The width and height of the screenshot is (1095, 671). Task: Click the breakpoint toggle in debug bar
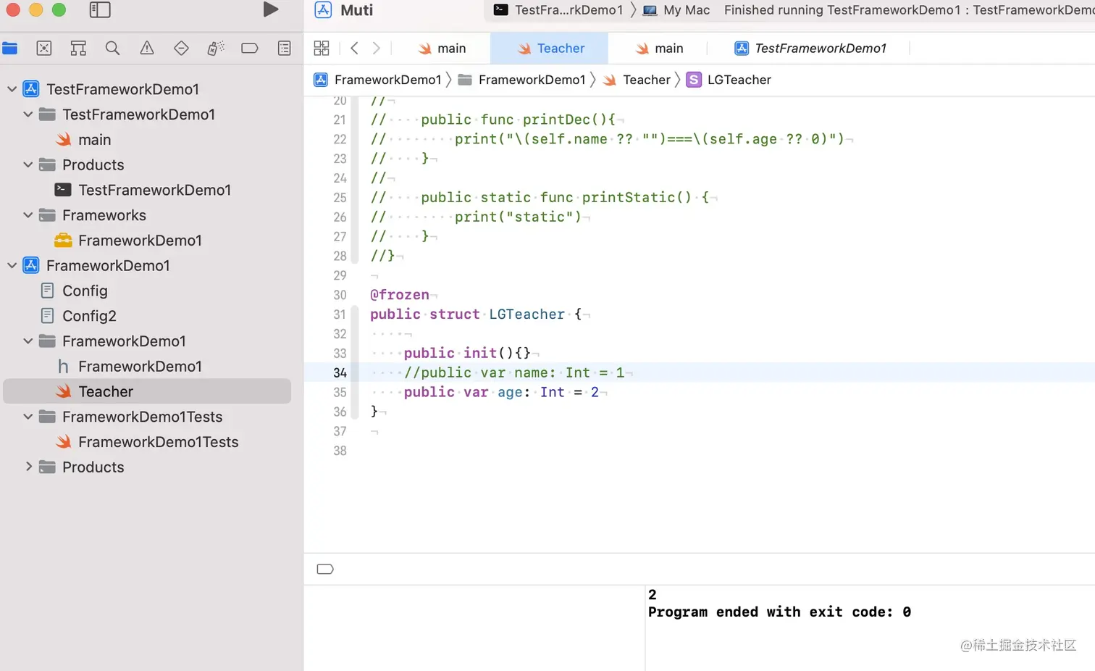tap(325, 569)
